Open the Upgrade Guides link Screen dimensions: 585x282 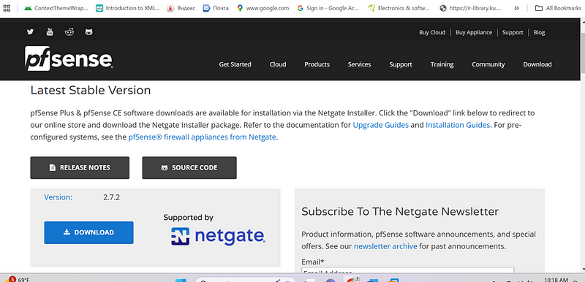point(380,125)
